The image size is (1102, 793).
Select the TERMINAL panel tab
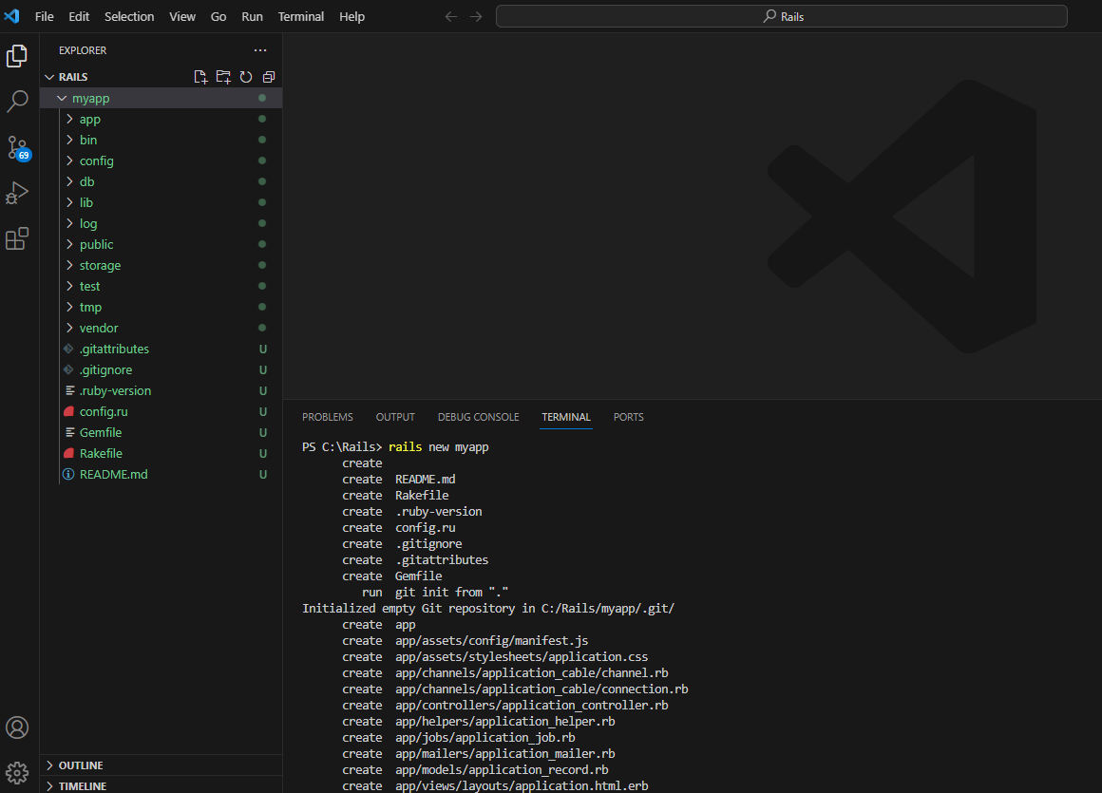(x=566, y=417)
